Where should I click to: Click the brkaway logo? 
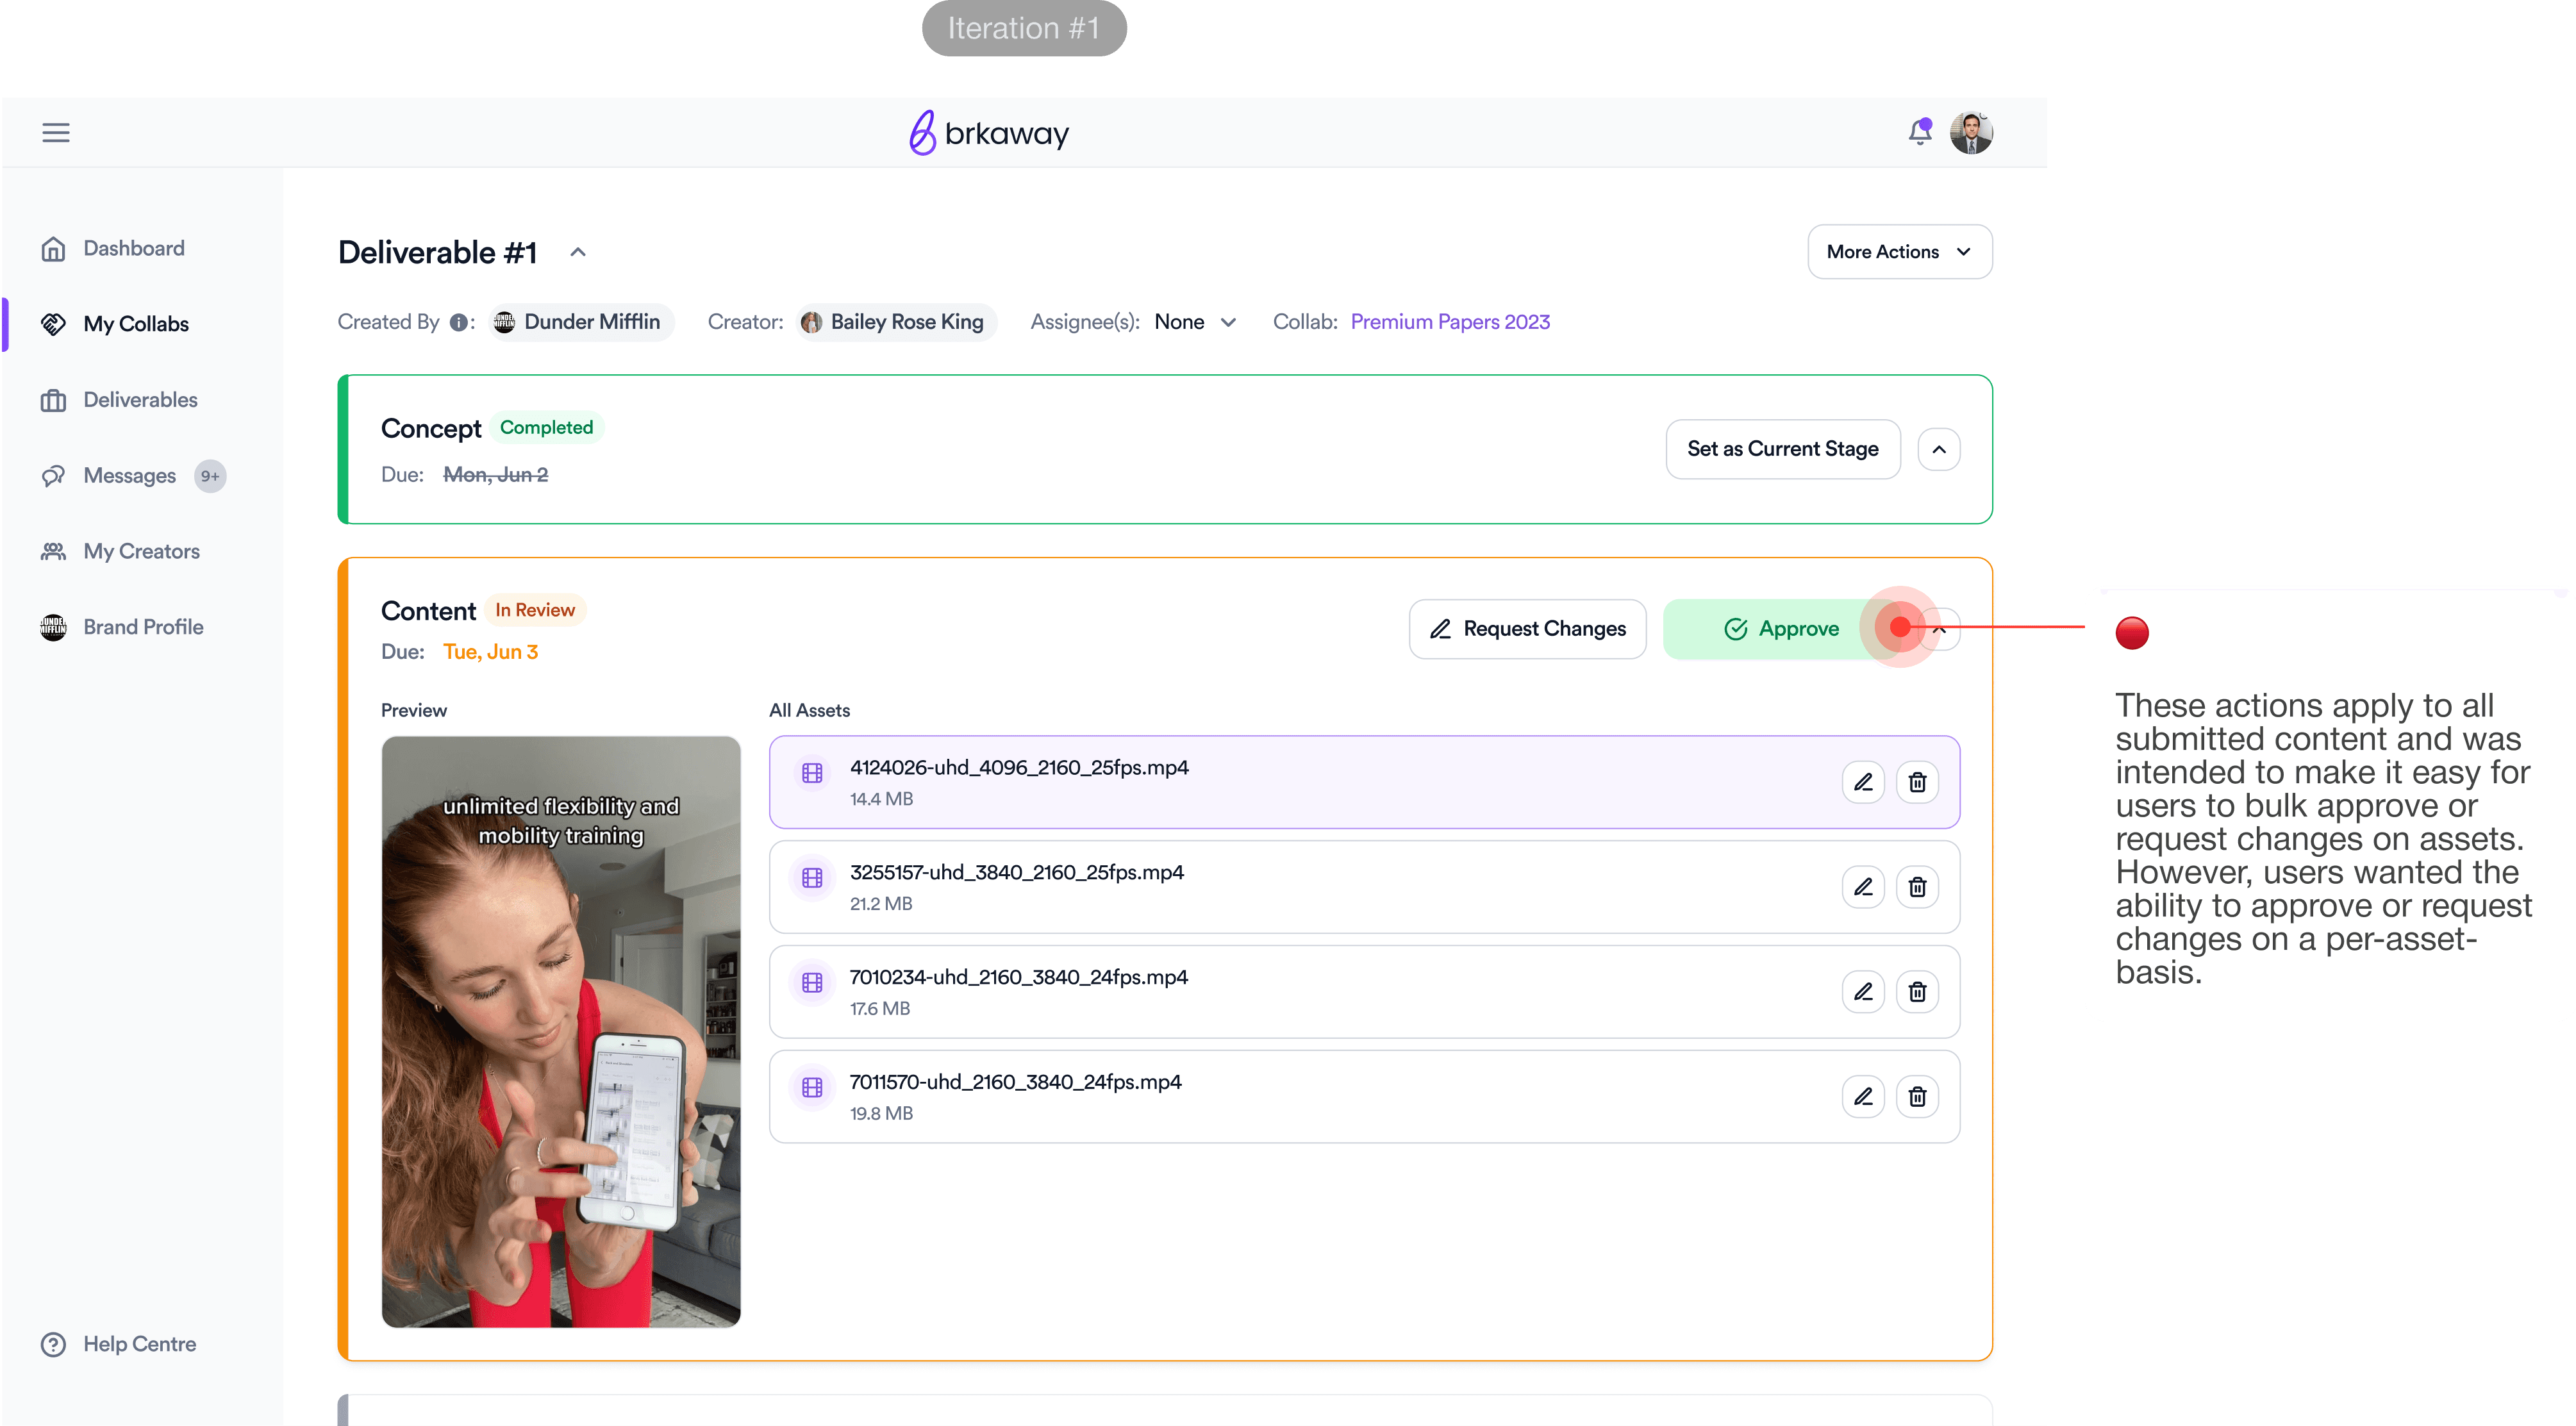point(988,132)
